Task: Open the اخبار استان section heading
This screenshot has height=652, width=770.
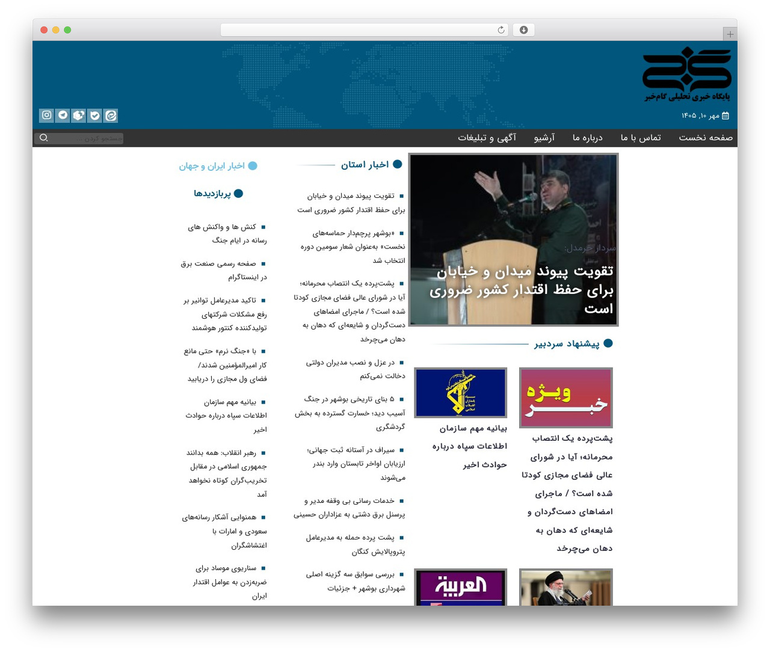Action: click(365, 165)
